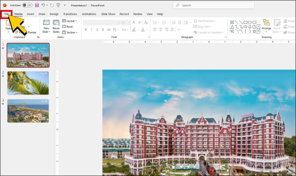Open the Transitions tab

click(x=70, y=14)
